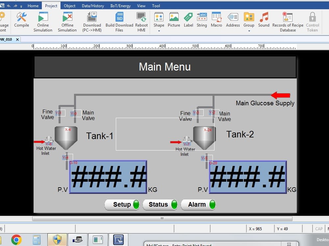This screenshot has width=329, height=246.
Task: Open the Data/History menu tab
Action: pyautogui.click(x=92, y=6)
